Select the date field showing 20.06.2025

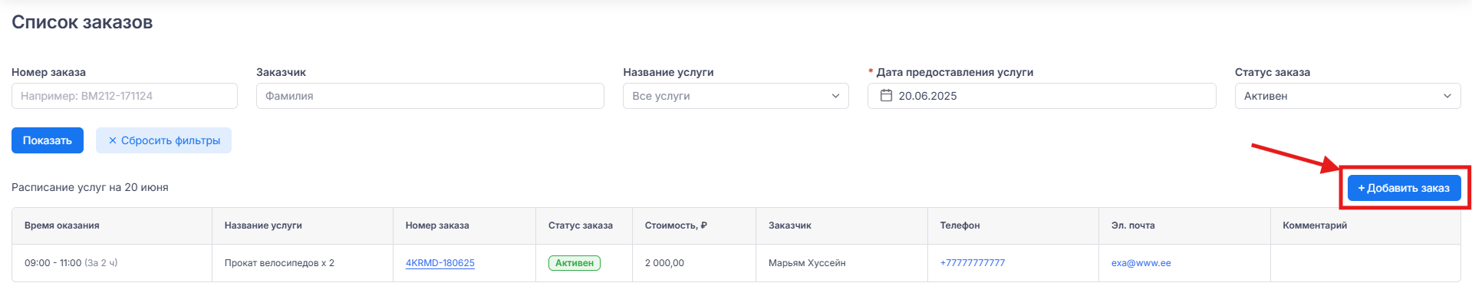(x=1042, y=96)
